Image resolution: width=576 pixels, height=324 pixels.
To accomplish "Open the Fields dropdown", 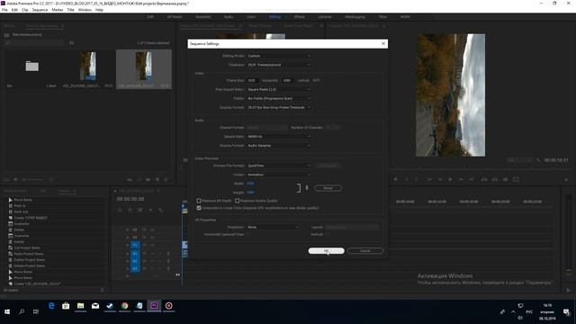I will tap(279, 98).
